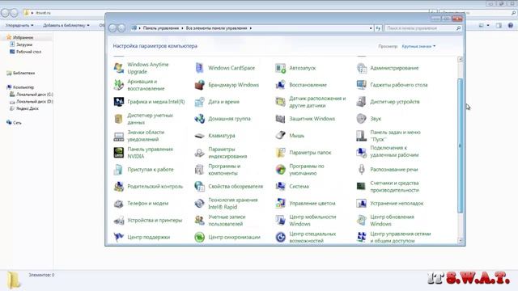Click Технология хранения Intel Rapid link
This screenshot has height=291, width=518.
233,203
